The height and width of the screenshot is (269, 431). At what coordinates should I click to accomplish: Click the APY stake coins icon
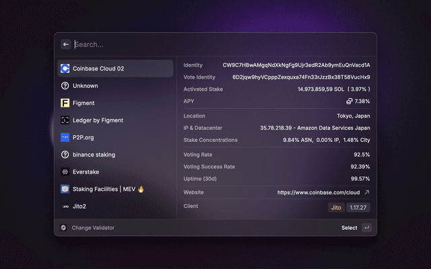coord(349,101)
